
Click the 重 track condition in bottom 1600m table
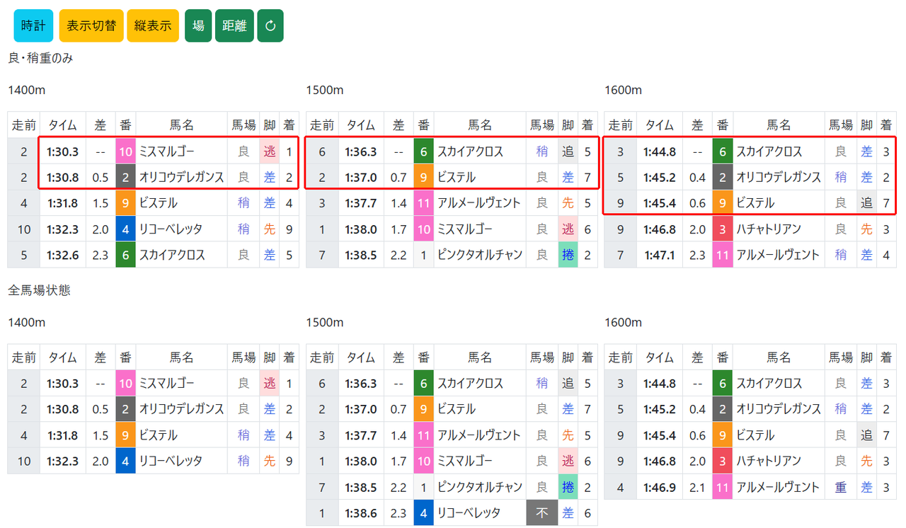pos(841,487)
